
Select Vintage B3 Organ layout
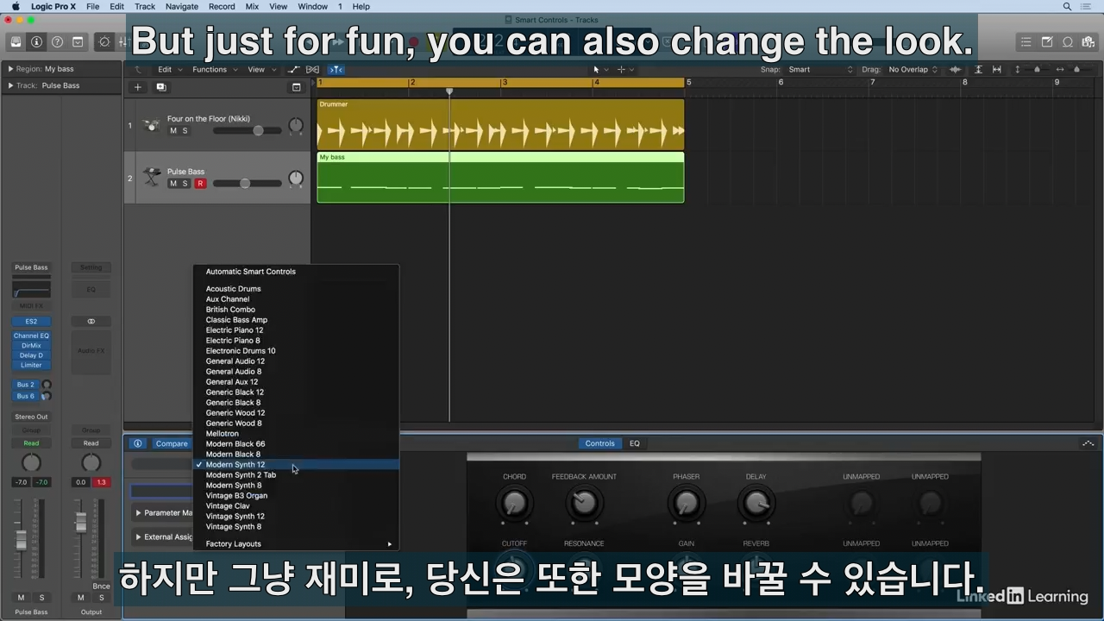pyautogui.click(x=296, y=496)
